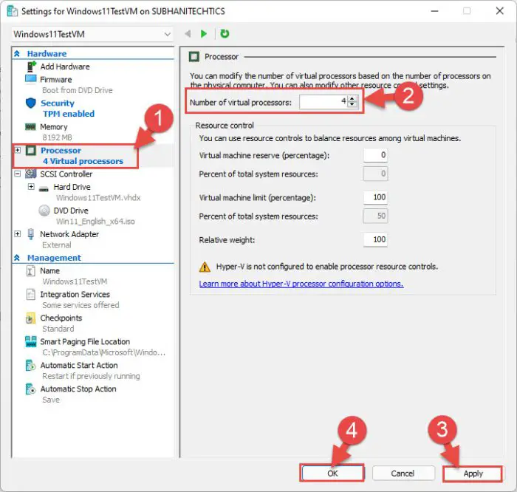517x492 pixels.
Task: Click the green refresh icon in toolbar
Action: coord(225,34)
